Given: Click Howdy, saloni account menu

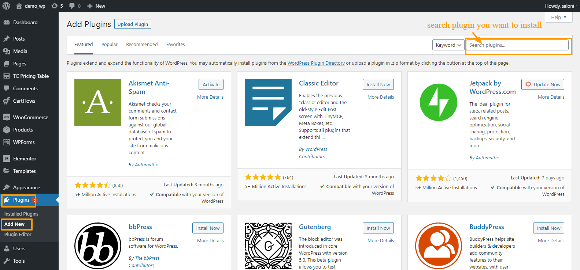Looking at the screenshot, I should (x=559, y=6).
